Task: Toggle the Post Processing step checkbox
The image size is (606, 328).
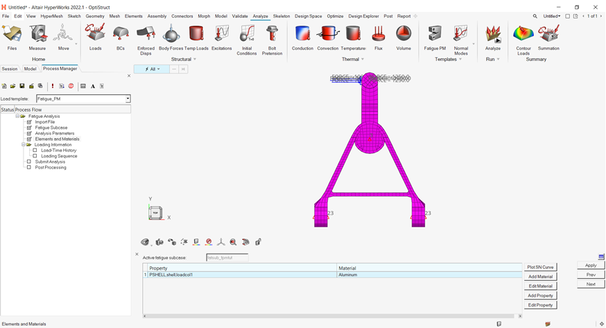Action: click(29, 167)
